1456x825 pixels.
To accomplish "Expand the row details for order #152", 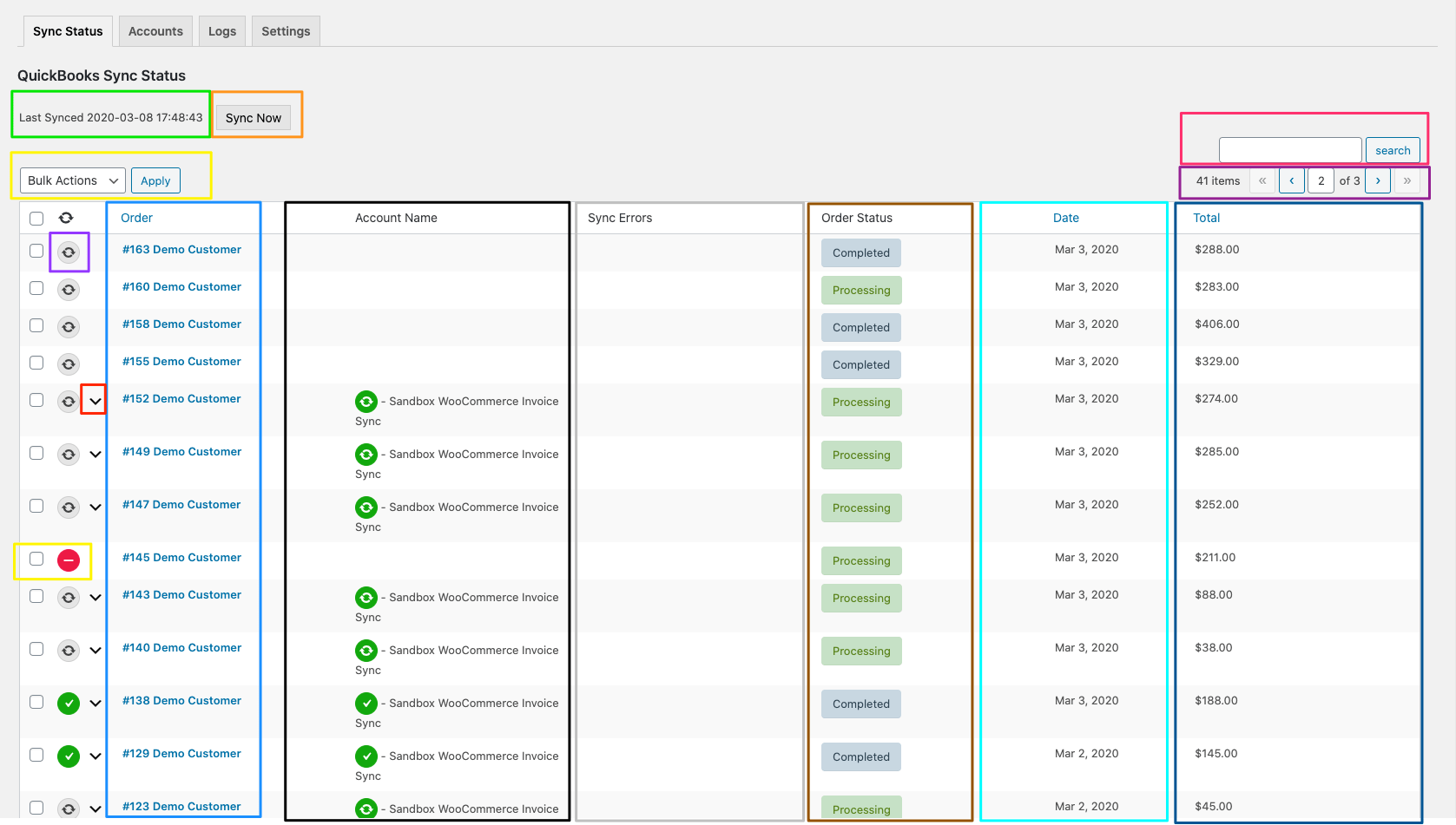I will click(95, 399).
